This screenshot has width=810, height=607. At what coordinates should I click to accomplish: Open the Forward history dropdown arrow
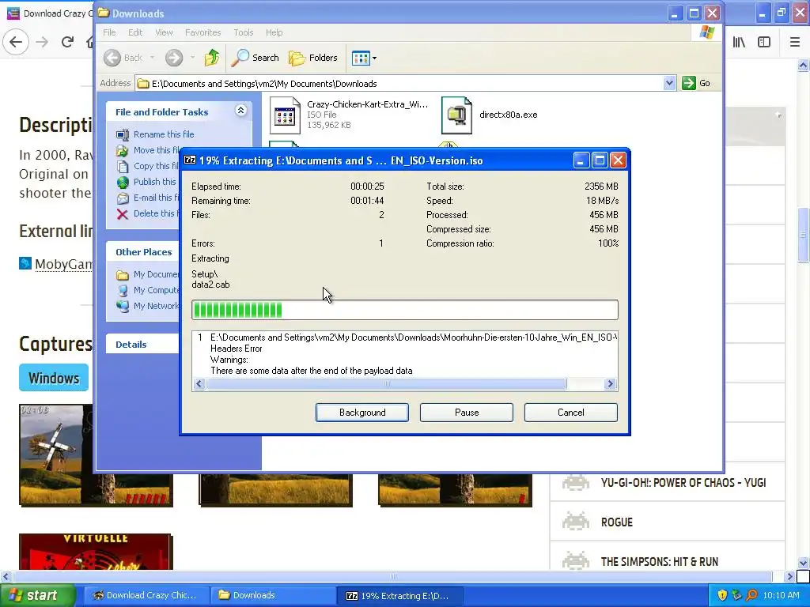192,58
